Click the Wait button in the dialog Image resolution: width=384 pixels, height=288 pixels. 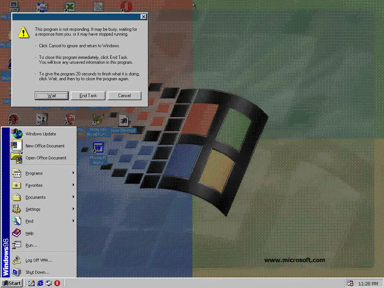[52, 96]
